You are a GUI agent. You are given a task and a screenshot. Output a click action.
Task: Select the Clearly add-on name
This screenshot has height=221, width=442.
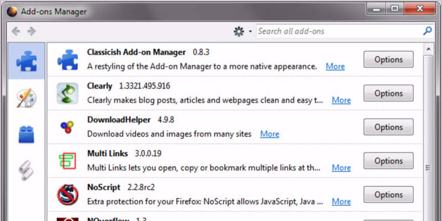point(100,86)
